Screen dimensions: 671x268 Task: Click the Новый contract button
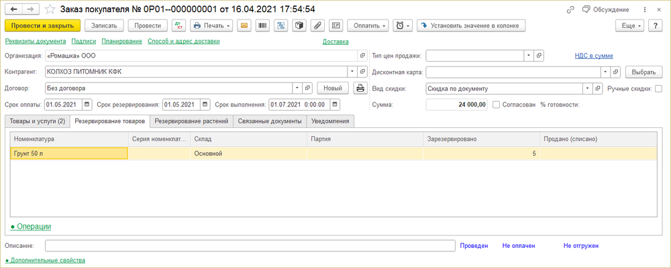pos(333,88)
